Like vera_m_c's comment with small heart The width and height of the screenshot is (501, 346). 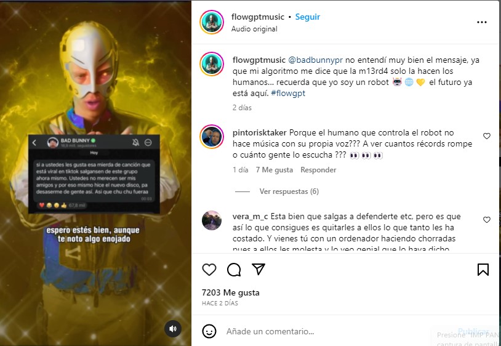point(487,220)
